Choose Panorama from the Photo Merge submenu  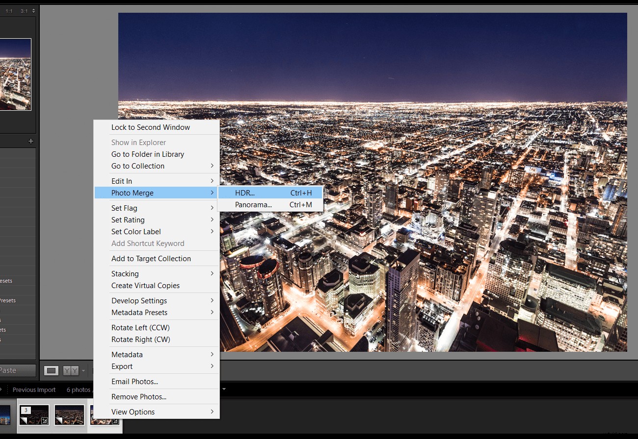tap(254, 205)
